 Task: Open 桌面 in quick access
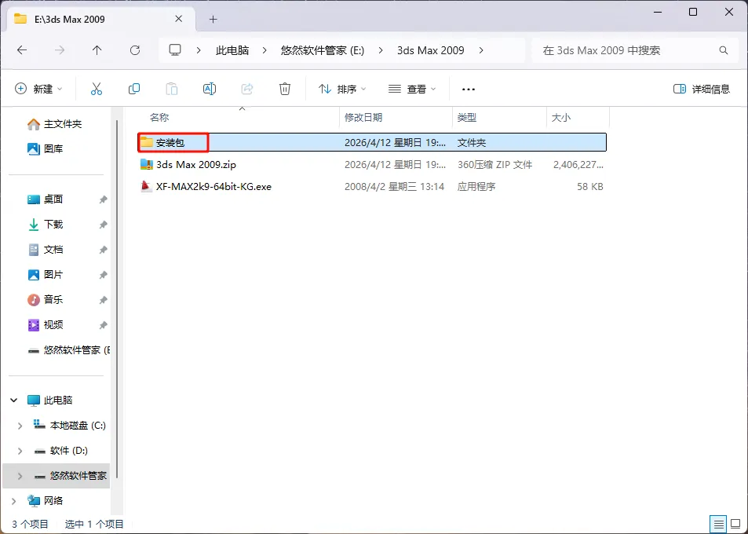coord(45,199)
